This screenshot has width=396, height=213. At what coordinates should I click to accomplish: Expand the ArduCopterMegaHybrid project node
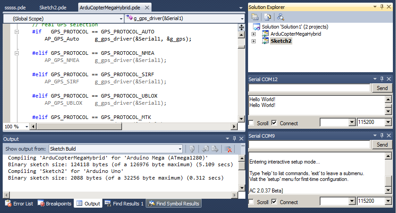(x=254, y=34)
